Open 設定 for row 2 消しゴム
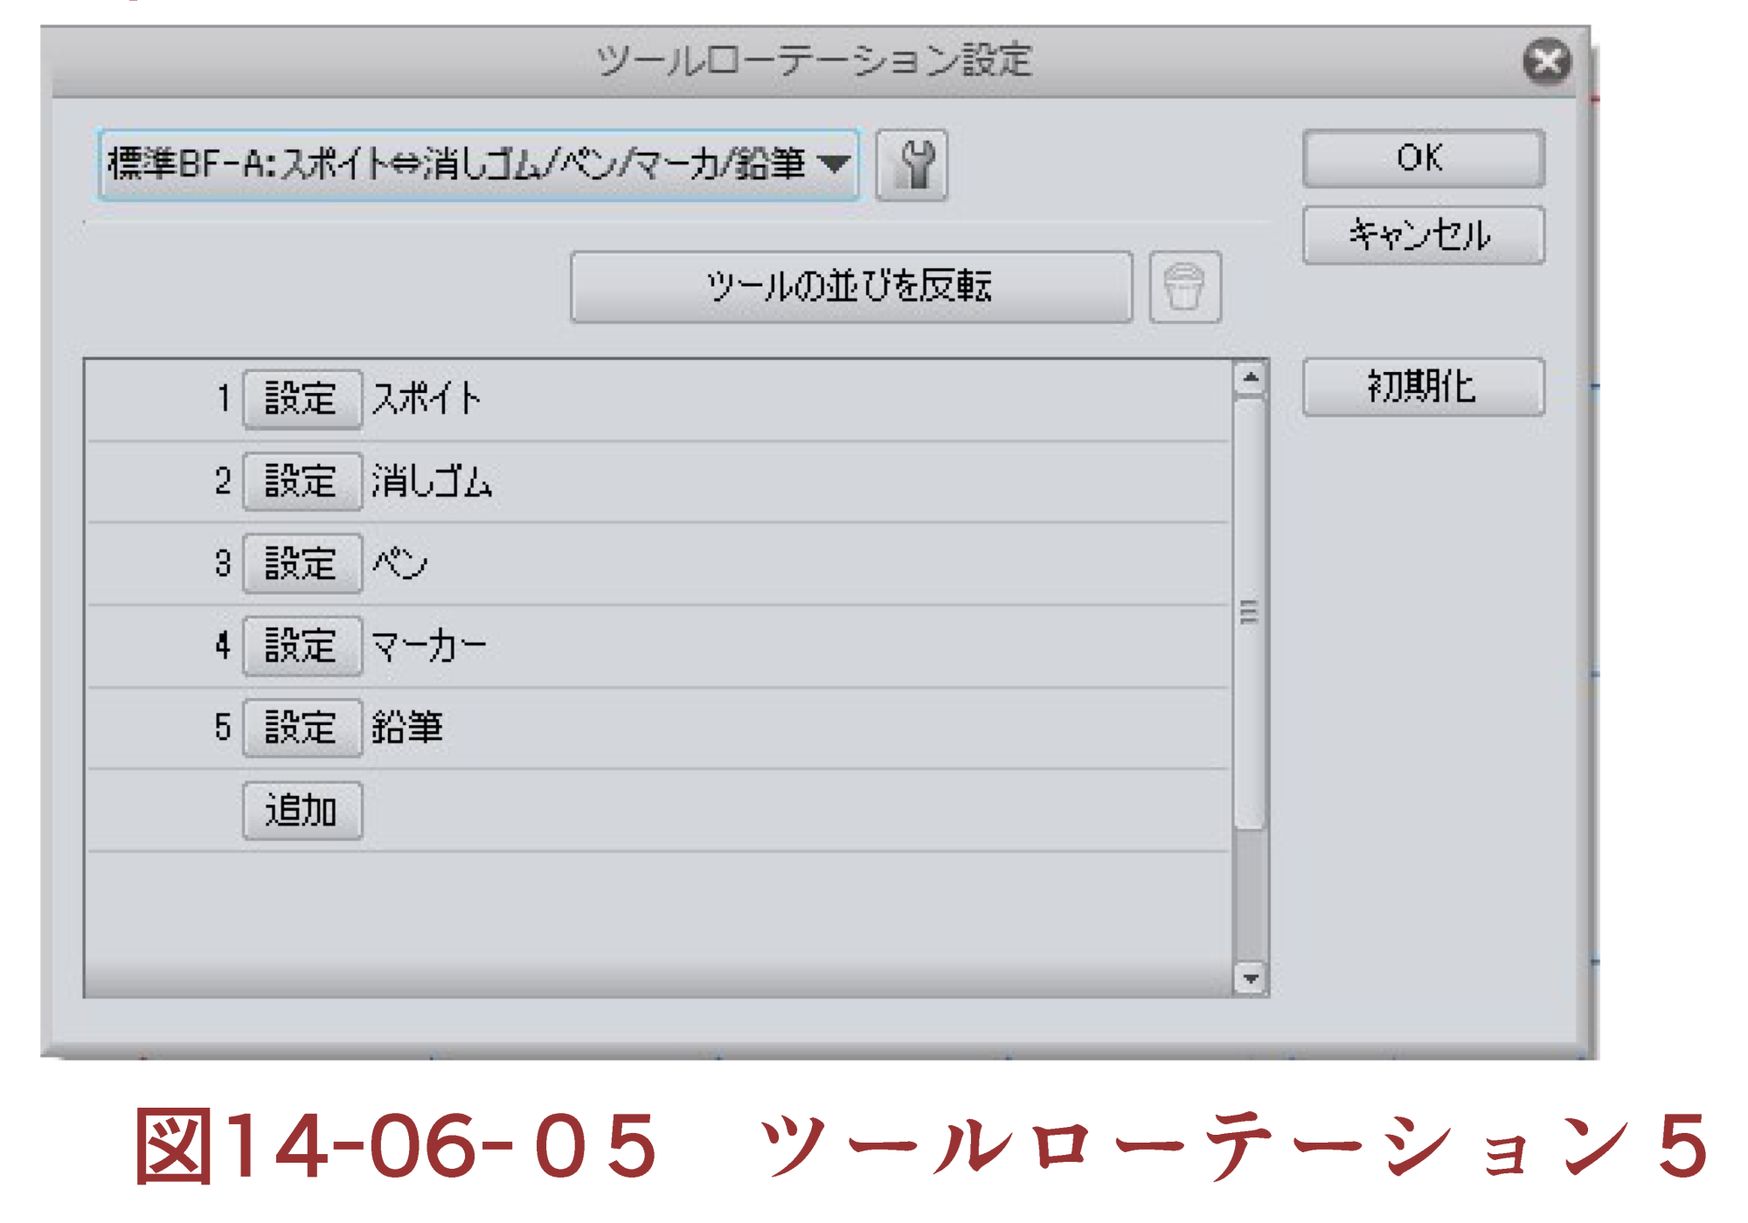 pyautogui.click(x=302, y=481)
